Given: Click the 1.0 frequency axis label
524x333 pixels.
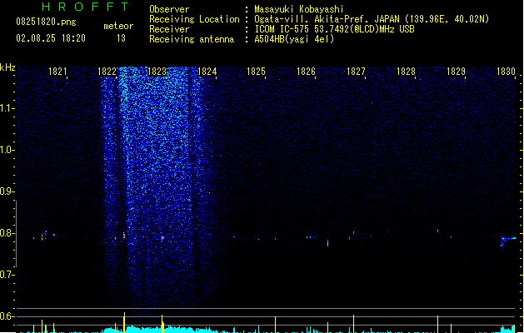Looking at the screenshot, I should pos(7,150).
